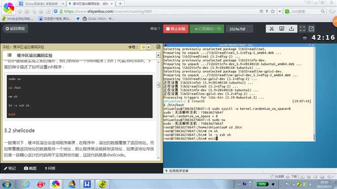Click the download tray icon in lab toolbar
337x189 pixels.
pos(292,29)
